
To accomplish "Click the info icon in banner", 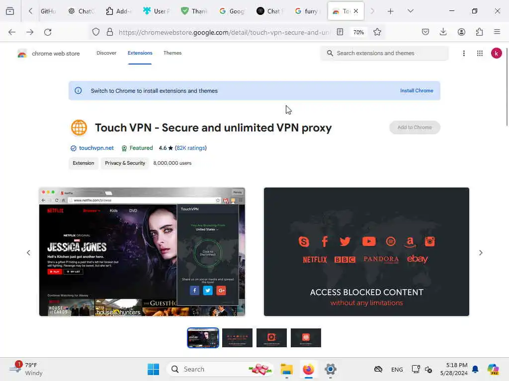I will pyautogui.click(x=78, y=91).
